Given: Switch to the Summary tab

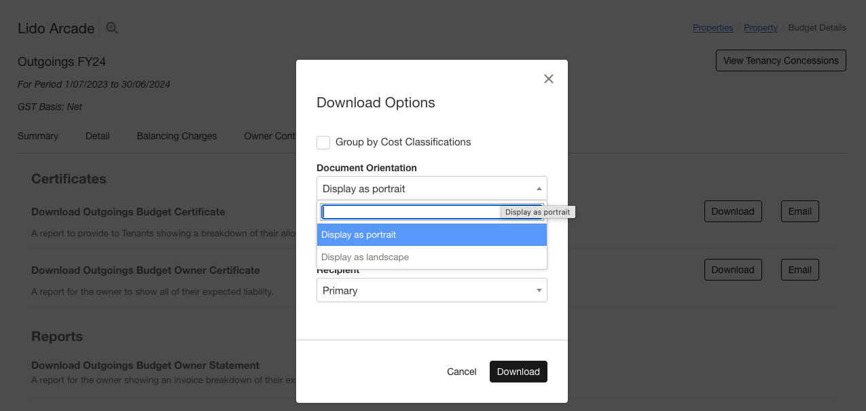Looking at the screenshot, I should [x=38, y=136].
